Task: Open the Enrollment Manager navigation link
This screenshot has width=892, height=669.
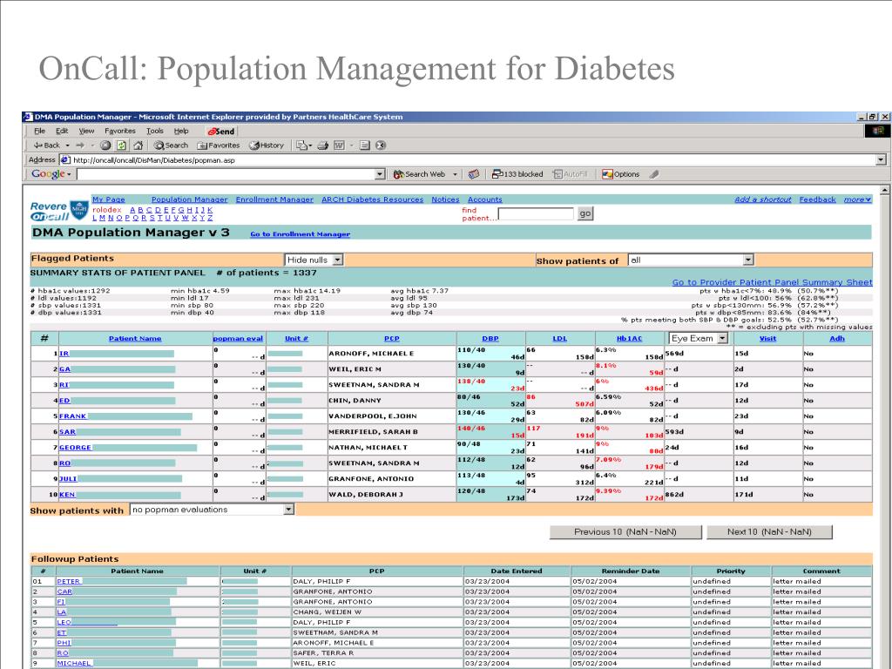Action: click(274, 199)
